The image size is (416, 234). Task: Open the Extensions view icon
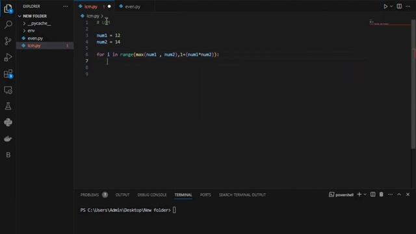tap(8, 73)
